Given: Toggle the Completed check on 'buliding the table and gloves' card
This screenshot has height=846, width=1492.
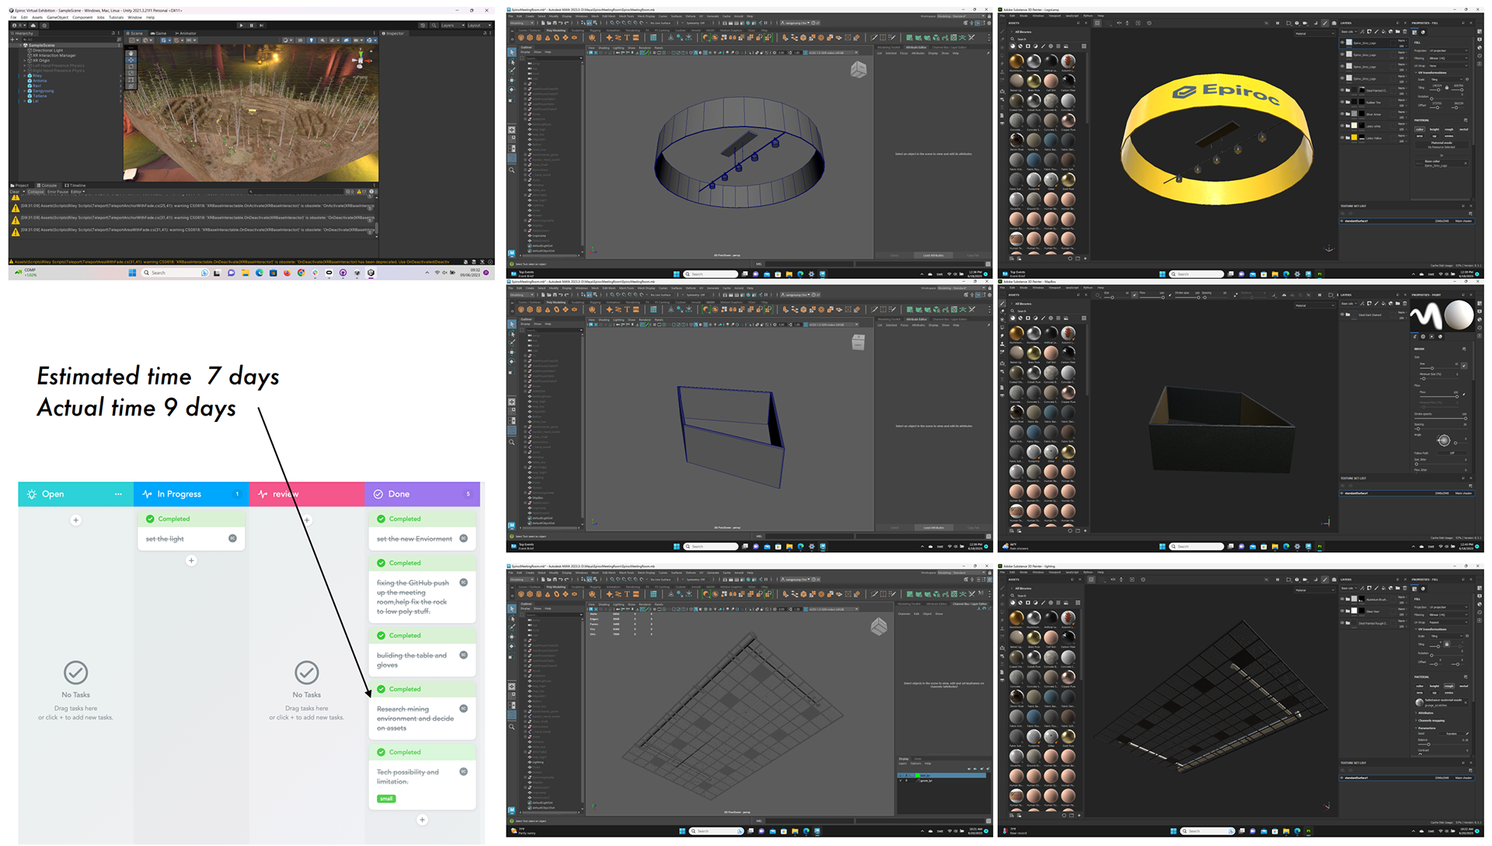Looking at the screenshot, I should (x=381, y=635).
